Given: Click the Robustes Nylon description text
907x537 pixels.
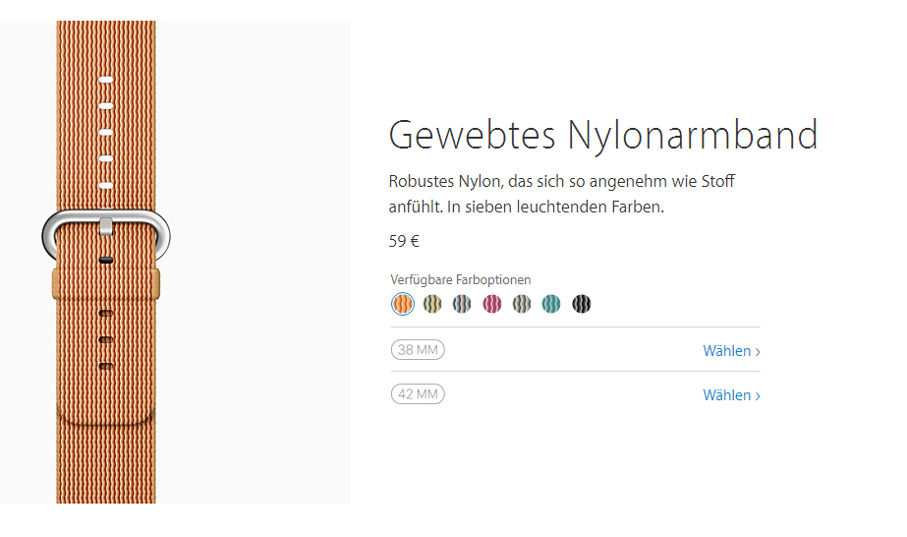Looking at the screenshot, I should (562, 194).
